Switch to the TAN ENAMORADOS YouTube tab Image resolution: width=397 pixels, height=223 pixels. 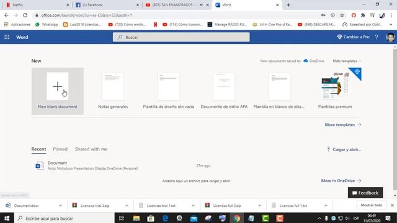pyautogui.click(x=172, y=5)
